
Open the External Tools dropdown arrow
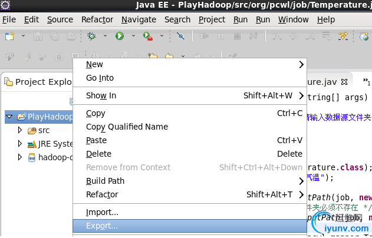coord(162,36)
